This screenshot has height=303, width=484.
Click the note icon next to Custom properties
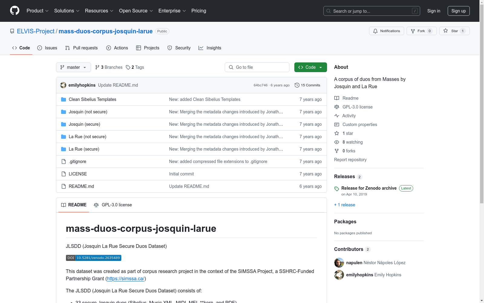[337, 125]
